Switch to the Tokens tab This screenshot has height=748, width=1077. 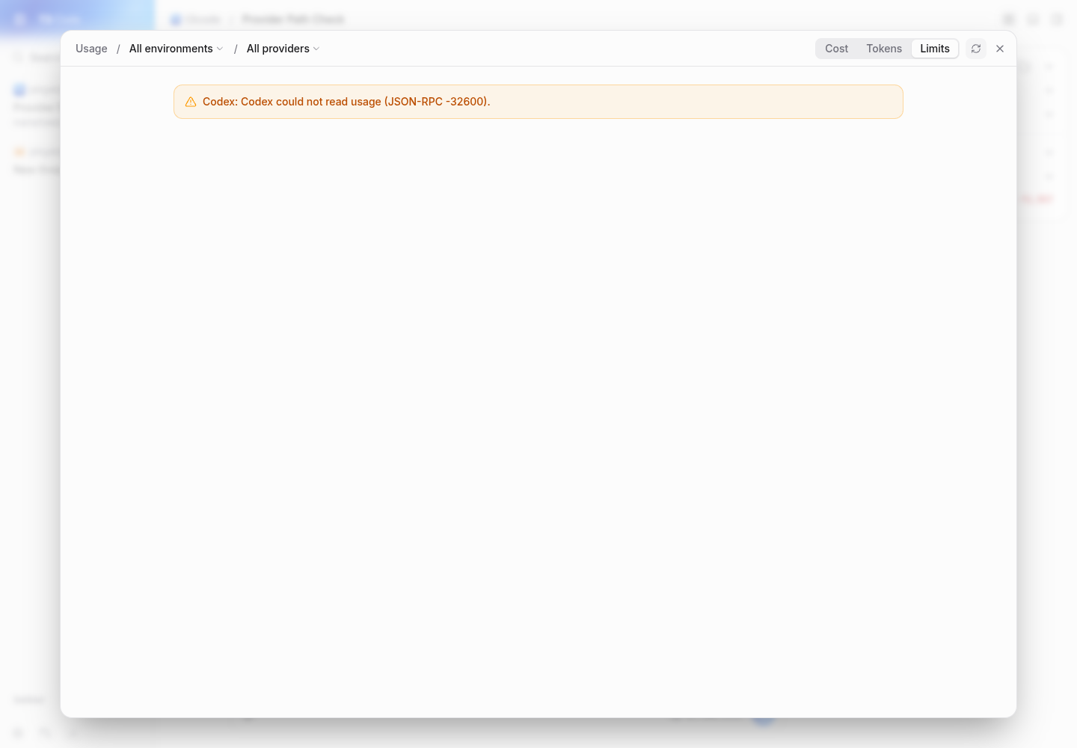pyautogui.click(x=884, y=49)
